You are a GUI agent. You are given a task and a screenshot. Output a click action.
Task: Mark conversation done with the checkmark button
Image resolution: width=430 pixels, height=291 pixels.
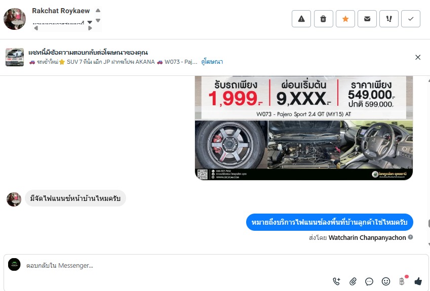[x=411, y=19]
